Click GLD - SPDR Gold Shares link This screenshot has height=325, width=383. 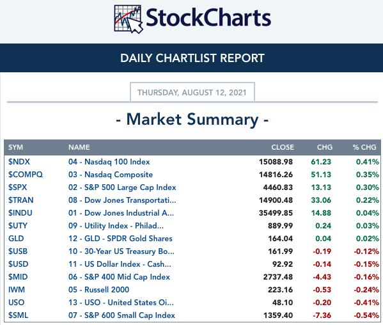point(120,239)
